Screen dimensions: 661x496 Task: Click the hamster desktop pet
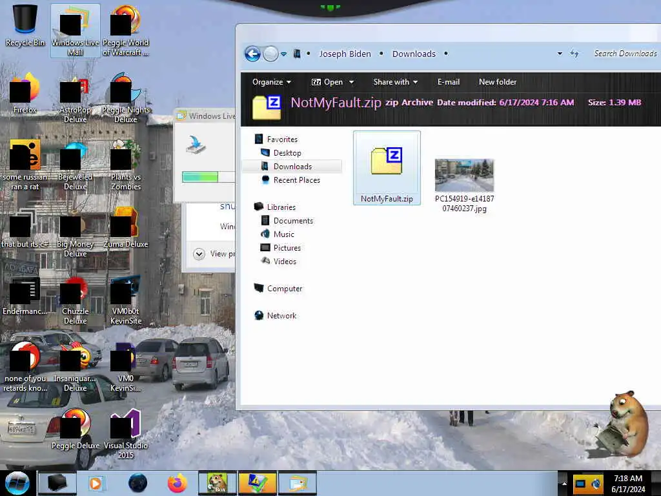point(623,424)
